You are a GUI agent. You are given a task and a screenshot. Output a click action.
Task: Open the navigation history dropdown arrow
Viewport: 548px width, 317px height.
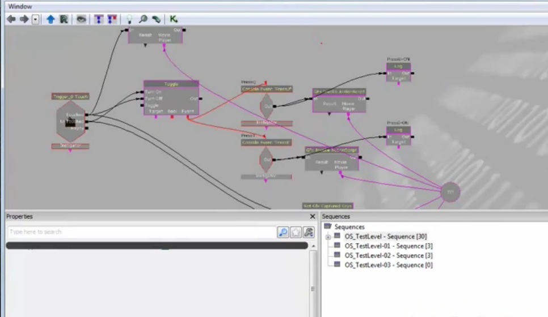pos(35,19)
